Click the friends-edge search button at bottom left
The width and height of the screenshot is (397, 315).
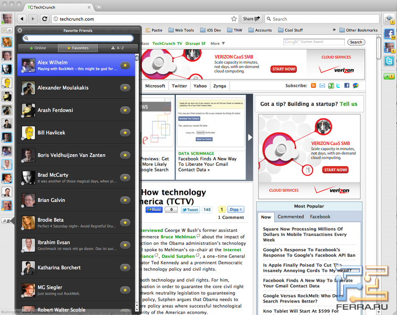(x=7, y=221)
